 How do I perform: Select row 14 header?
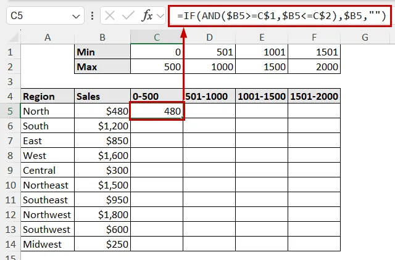pos(10,244)
